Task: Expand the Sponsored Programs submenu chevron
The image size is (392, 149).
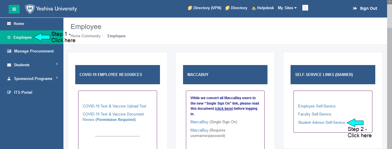Action: pyautogui.click(x=57, y=78)
